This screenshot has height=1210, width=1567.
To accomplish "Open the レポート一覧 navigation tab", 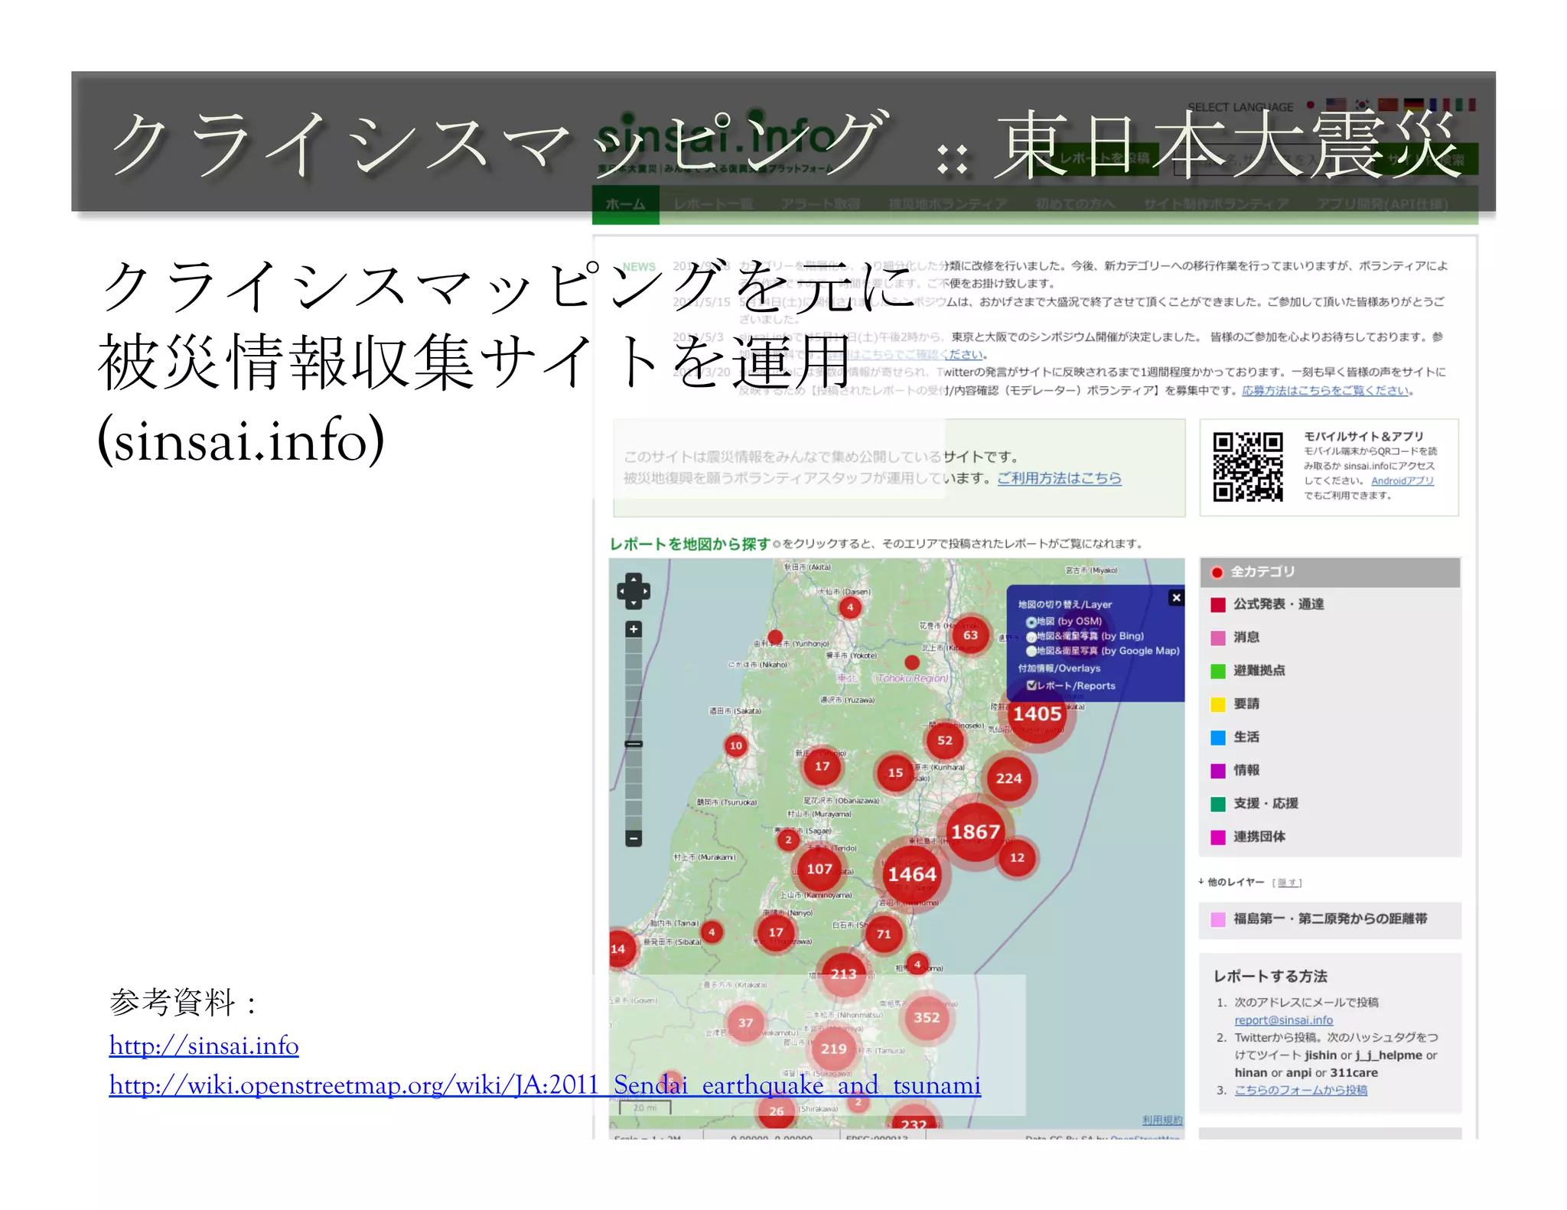I will [712, 204].
